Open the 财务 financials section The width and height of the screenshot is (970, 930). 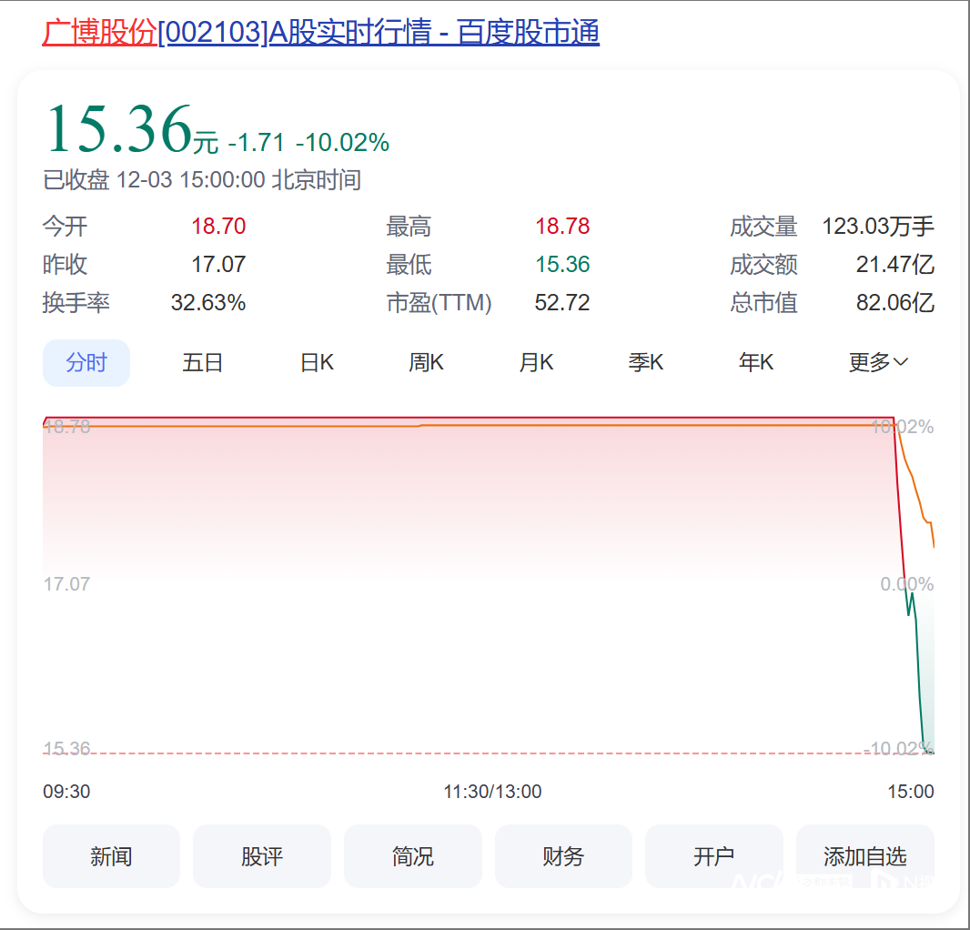pyautogui.click(x=562, y=855)
